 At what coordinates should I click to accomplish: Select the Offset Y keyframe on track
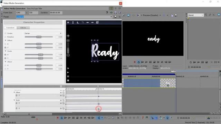click(99, 96)
